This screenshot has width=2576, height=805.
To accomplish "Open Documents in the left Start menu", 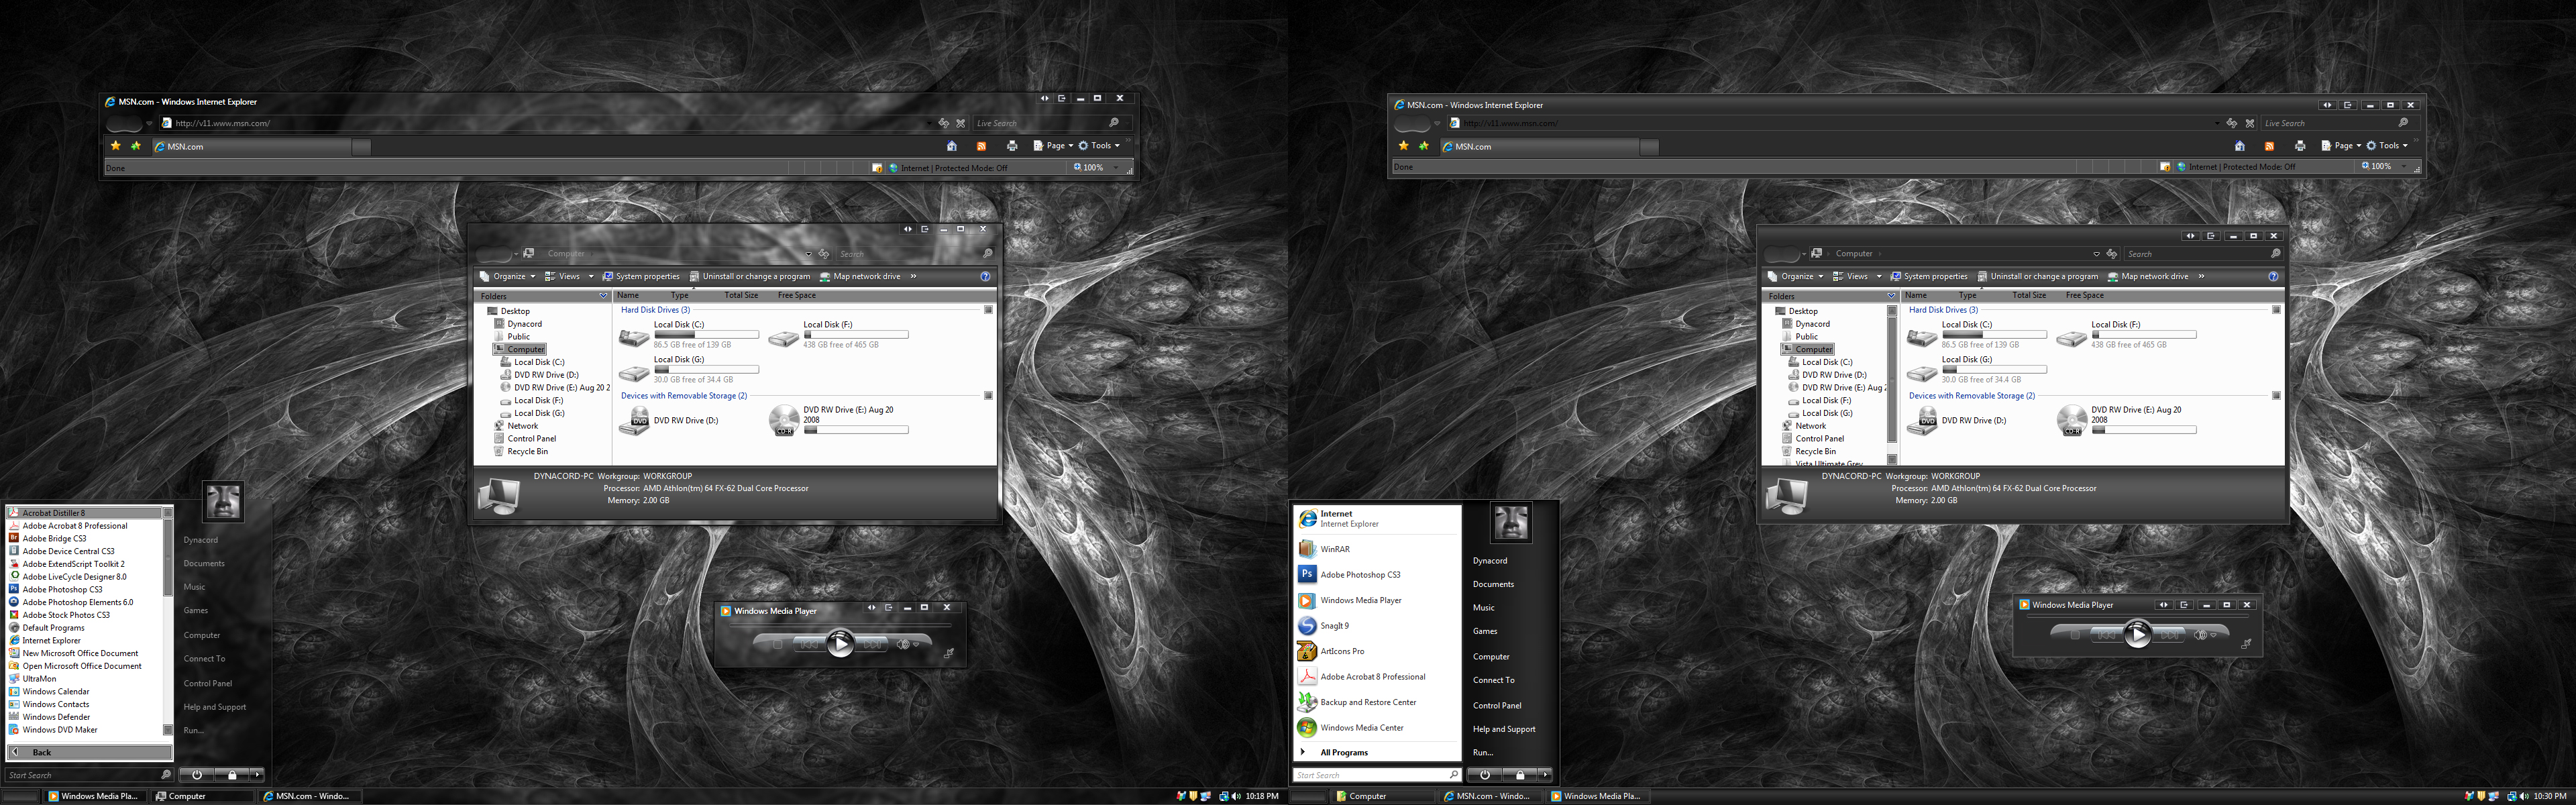I will (204, 564).
